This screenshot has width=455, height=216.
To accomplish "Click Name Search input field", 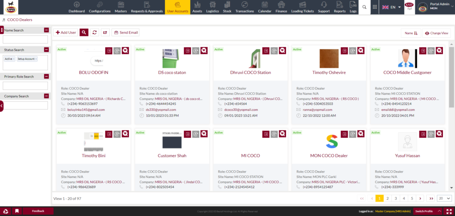I will [x=25, y=39].
